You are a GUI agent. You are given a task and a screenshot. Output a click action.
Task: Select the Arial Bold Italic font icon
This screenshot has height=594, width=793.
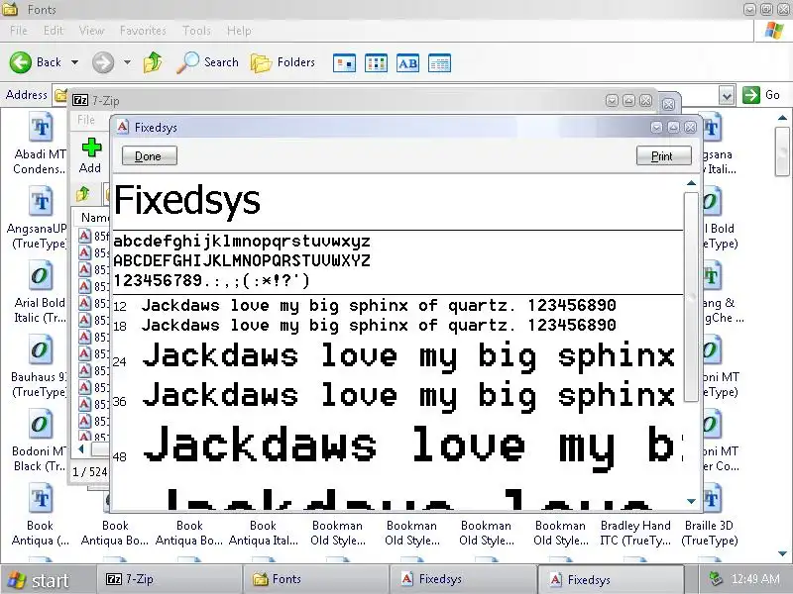click(x=40, y=276)
